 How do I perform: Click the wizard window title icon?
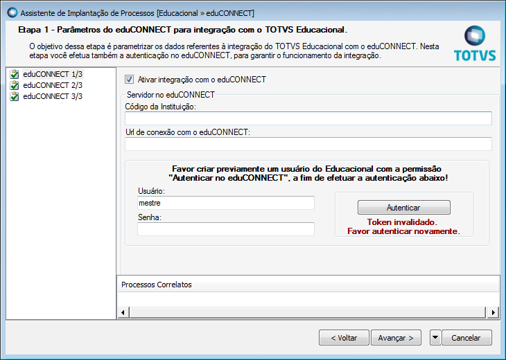(x=11, y=12)
